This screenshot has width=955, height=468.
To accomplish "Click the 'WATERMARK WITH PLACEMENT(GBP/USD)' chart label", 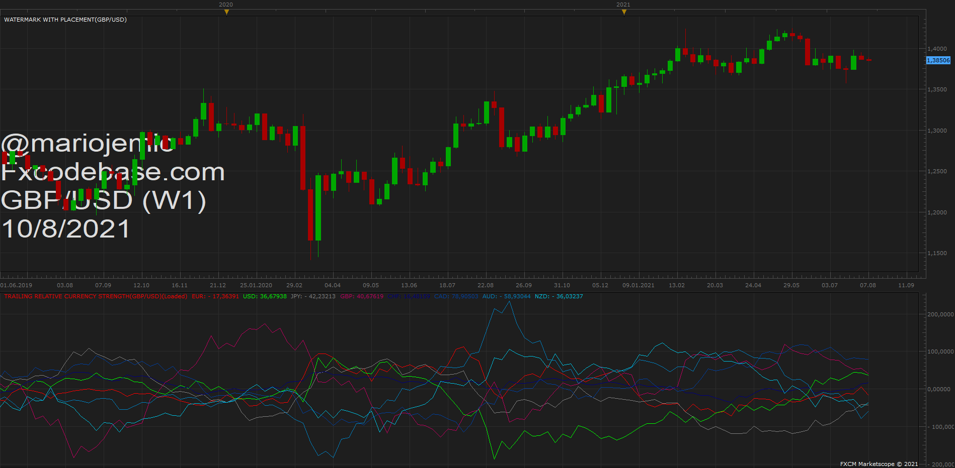I will pyautogui.click(x=65, y=20).
